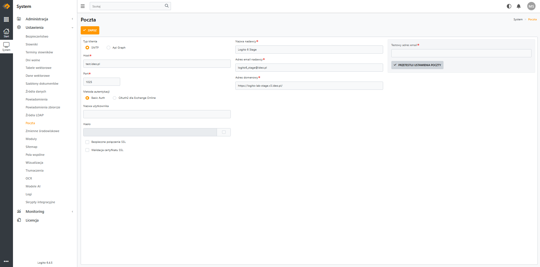Select the SMTP client type
The width and height of the screenshot is (540, 267).
click(87, 48)
